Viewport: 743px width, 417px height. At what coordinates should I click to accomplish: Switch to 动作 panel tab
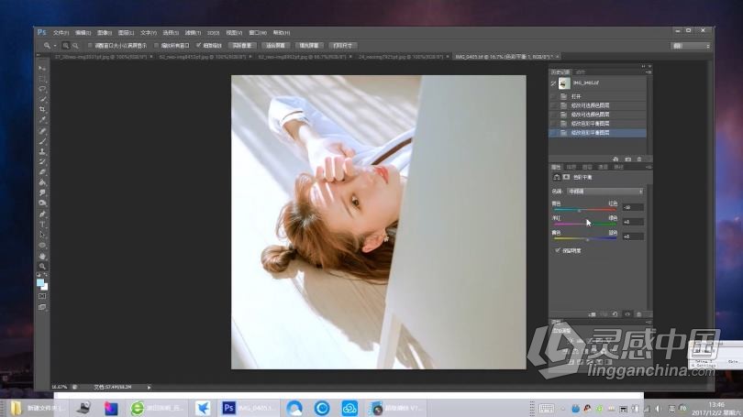(x=581, y=72)
